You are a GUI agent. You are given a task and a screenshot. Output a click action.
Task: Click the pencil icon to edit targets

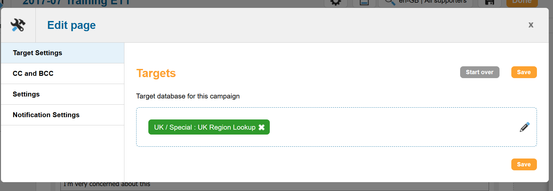click(x=524, y=127)
